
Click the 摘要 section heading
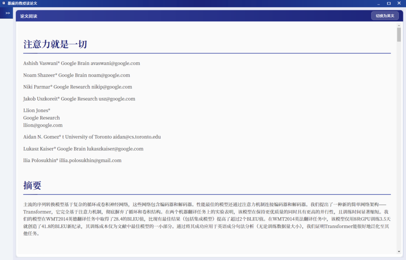[x=32, y=185]
